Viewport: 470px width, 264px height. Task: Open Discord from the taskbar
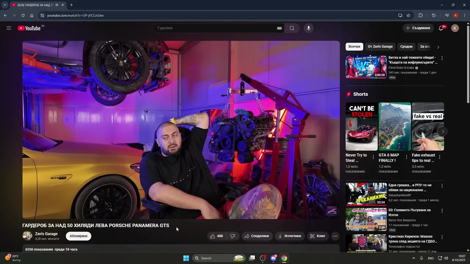point(274,258)
